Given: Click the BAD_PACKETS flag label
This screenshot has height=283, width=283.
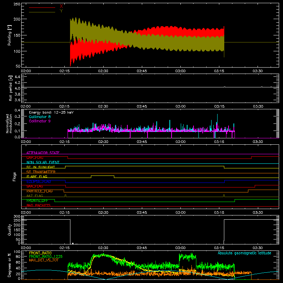Looking at the screenshot, I should (39, 206).
